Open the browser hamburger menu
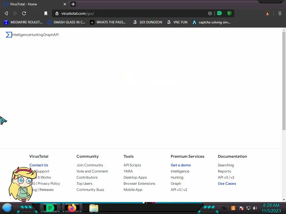This screenshot has height=214, width=286. coord(280,13)
